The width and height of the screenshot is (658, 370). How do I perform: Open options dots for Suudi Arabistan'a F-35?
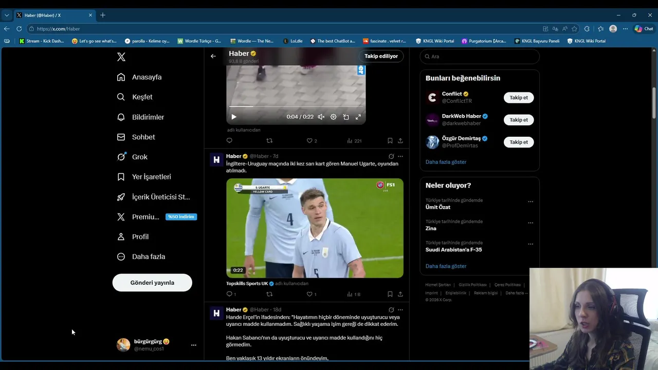click(x=531, y=244)
